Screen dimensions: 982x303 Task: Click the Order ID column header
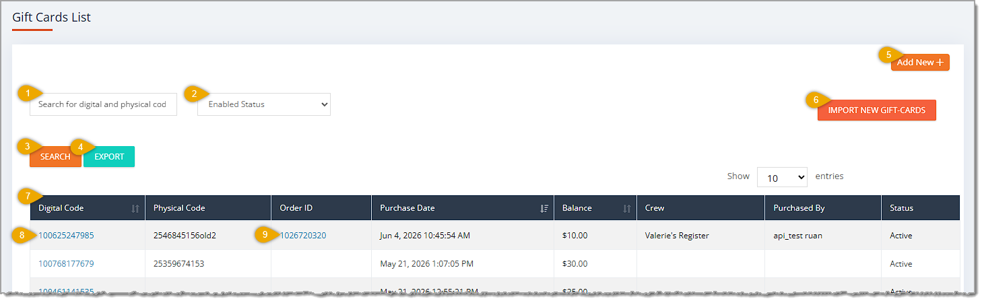coord(321,208)
